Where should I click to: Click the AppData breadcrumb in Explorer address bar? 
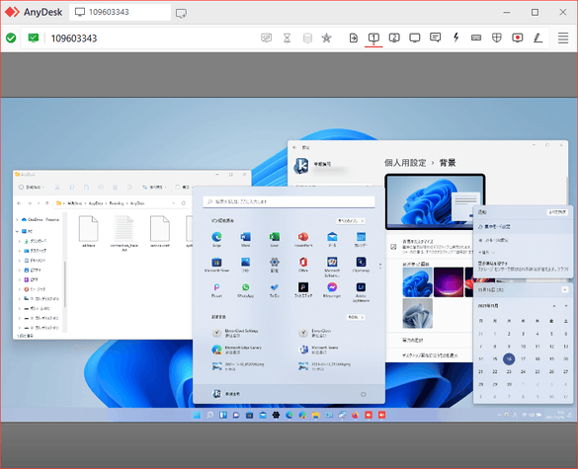96,203
